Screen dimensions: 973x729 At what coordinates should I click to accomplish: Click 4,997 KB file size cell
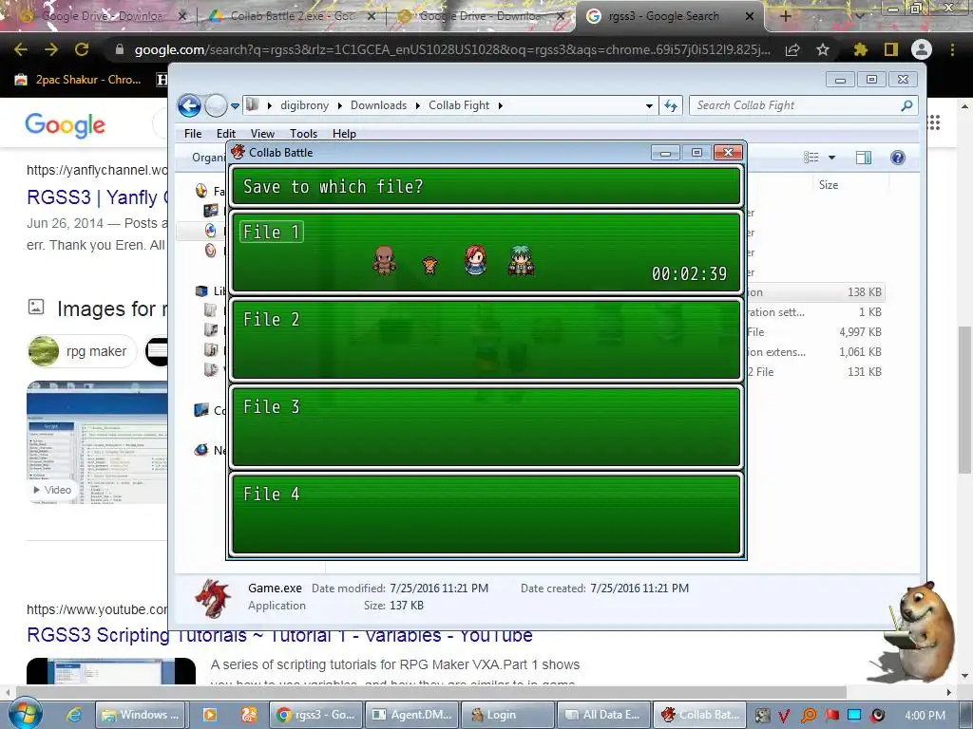(860, 331)
